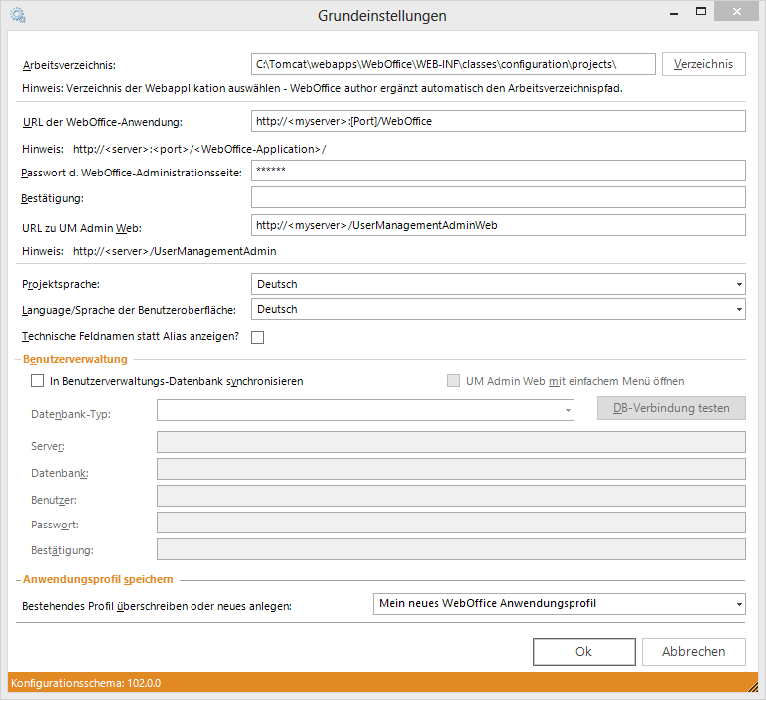Click the URL zu UM Admin Web field
766x701 pixels.
[x=499, y=225]
